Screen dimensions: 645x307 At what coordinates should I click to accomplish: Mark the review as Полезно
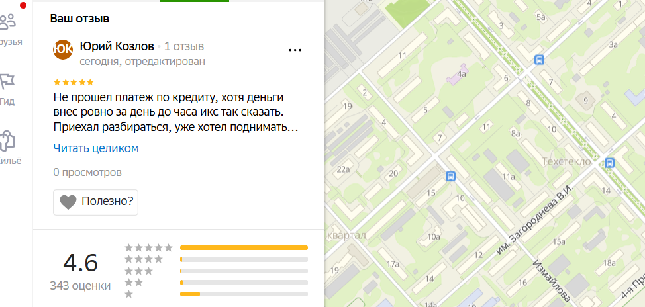coord(95,202)
